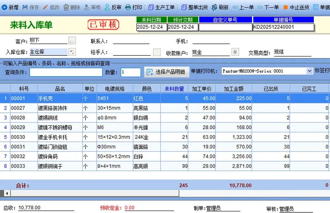330x213 pixels.
Task: Click the 经手人 input field
Action: click(132, 52)
